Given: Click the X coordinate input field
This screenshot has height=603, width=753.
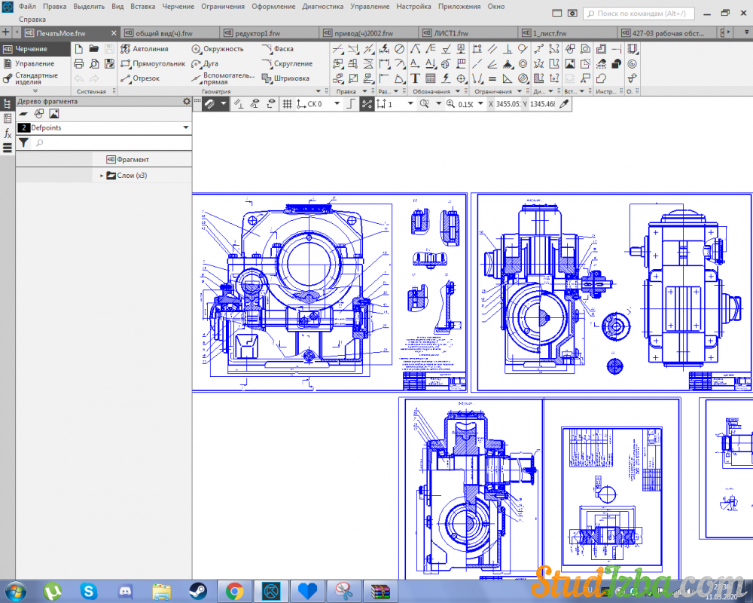Looking at the screenshot, I should tap(508, 104).
